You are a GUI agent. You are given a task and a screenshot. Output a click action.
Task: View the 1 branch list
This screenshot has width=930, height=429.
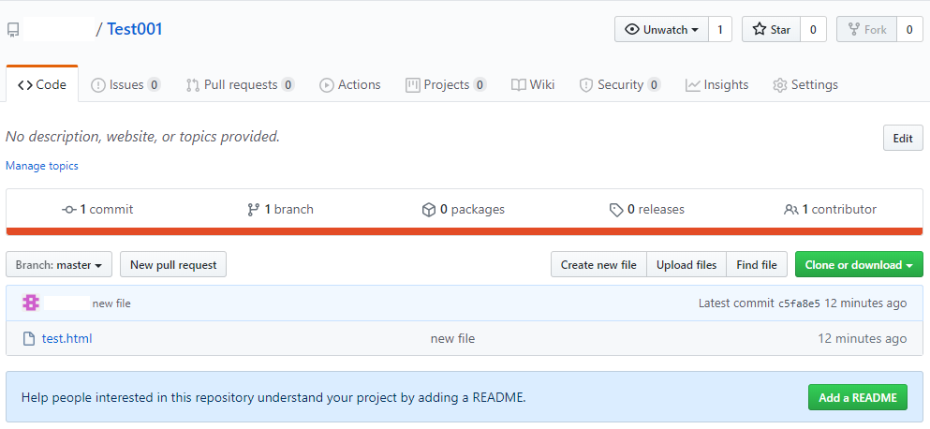point(281,210)
